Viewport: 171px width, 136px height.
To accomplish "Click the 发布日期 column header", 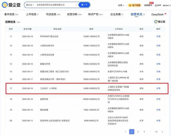I will point(28,29).
